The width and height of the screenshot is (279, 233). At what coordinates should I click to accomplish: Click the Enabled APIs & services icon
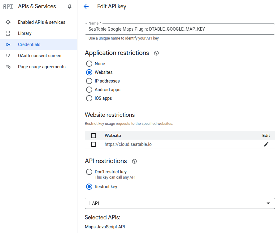coord(8,22)
